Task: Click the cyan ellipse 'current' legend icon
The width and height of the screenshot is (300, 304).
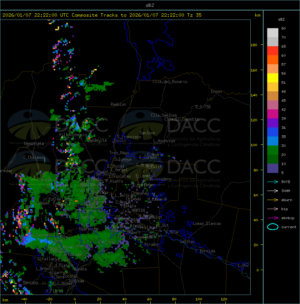Action: pyautogui.click(x=273, y=227)
